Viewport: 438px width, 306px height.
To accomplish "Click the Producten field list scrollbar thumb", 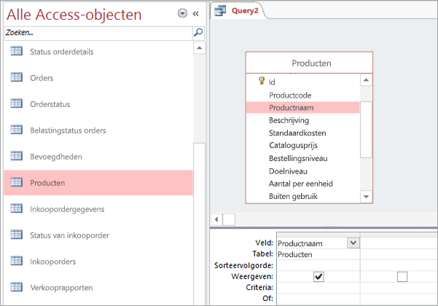I will tap(366, 130).
